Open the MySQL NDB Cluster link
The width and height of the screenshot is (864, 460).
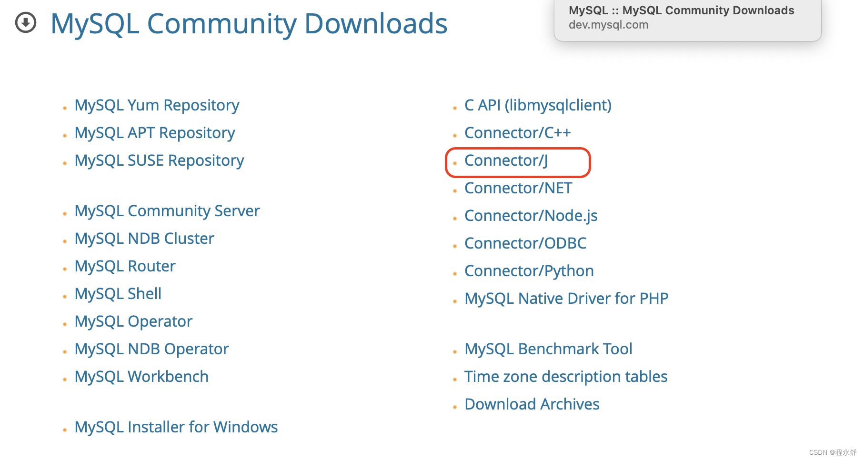point(144,239)
